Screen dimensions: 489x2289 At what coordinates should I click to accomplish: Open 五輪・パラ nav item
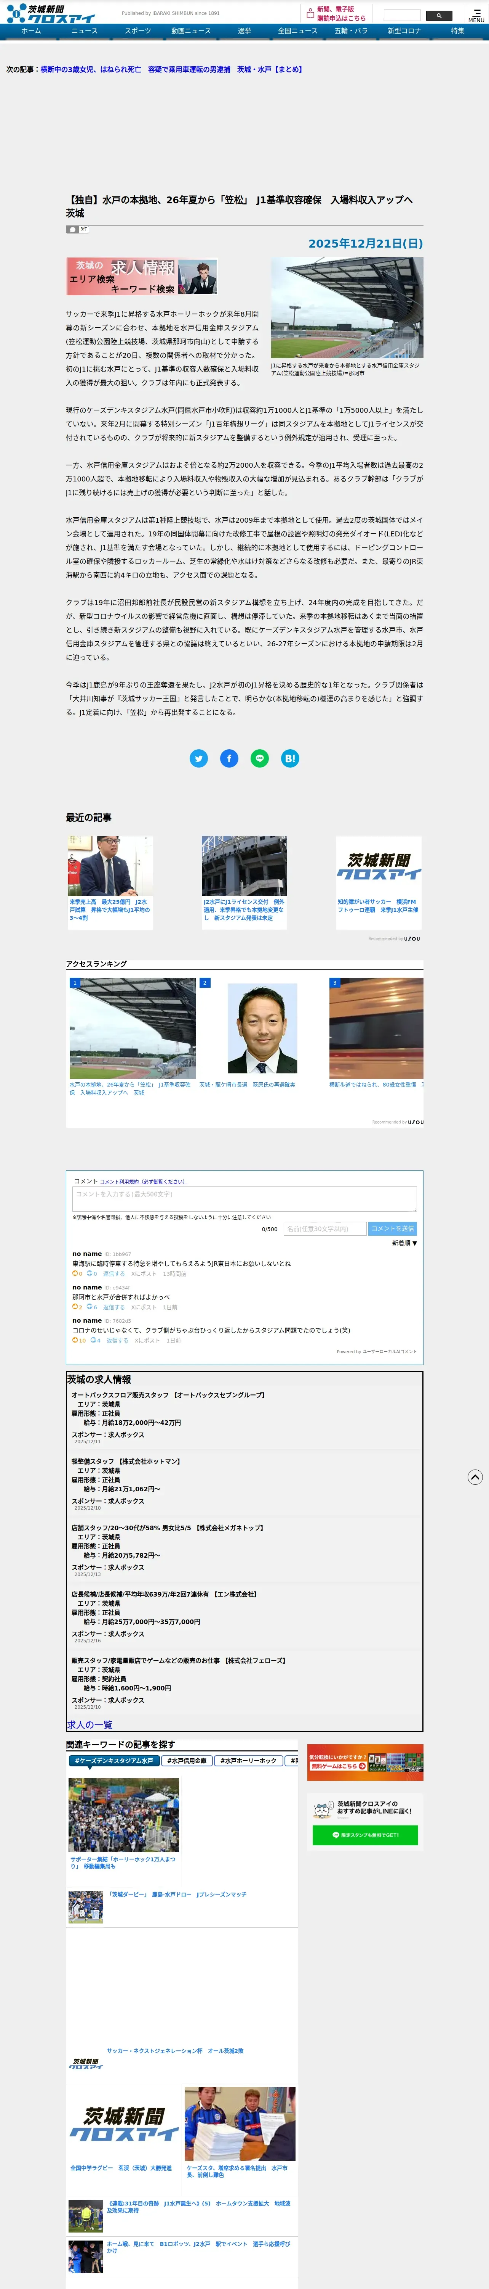coord(350,31)
